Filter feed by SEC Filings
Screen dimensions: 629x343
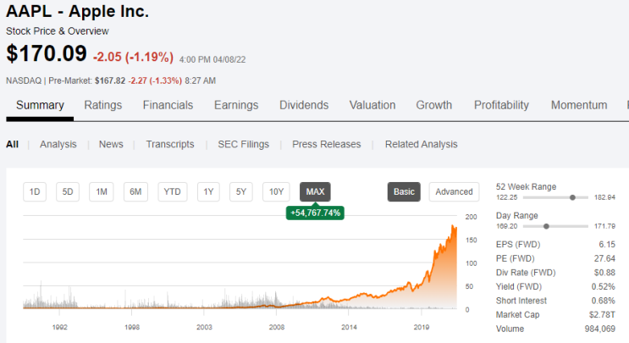244,145
